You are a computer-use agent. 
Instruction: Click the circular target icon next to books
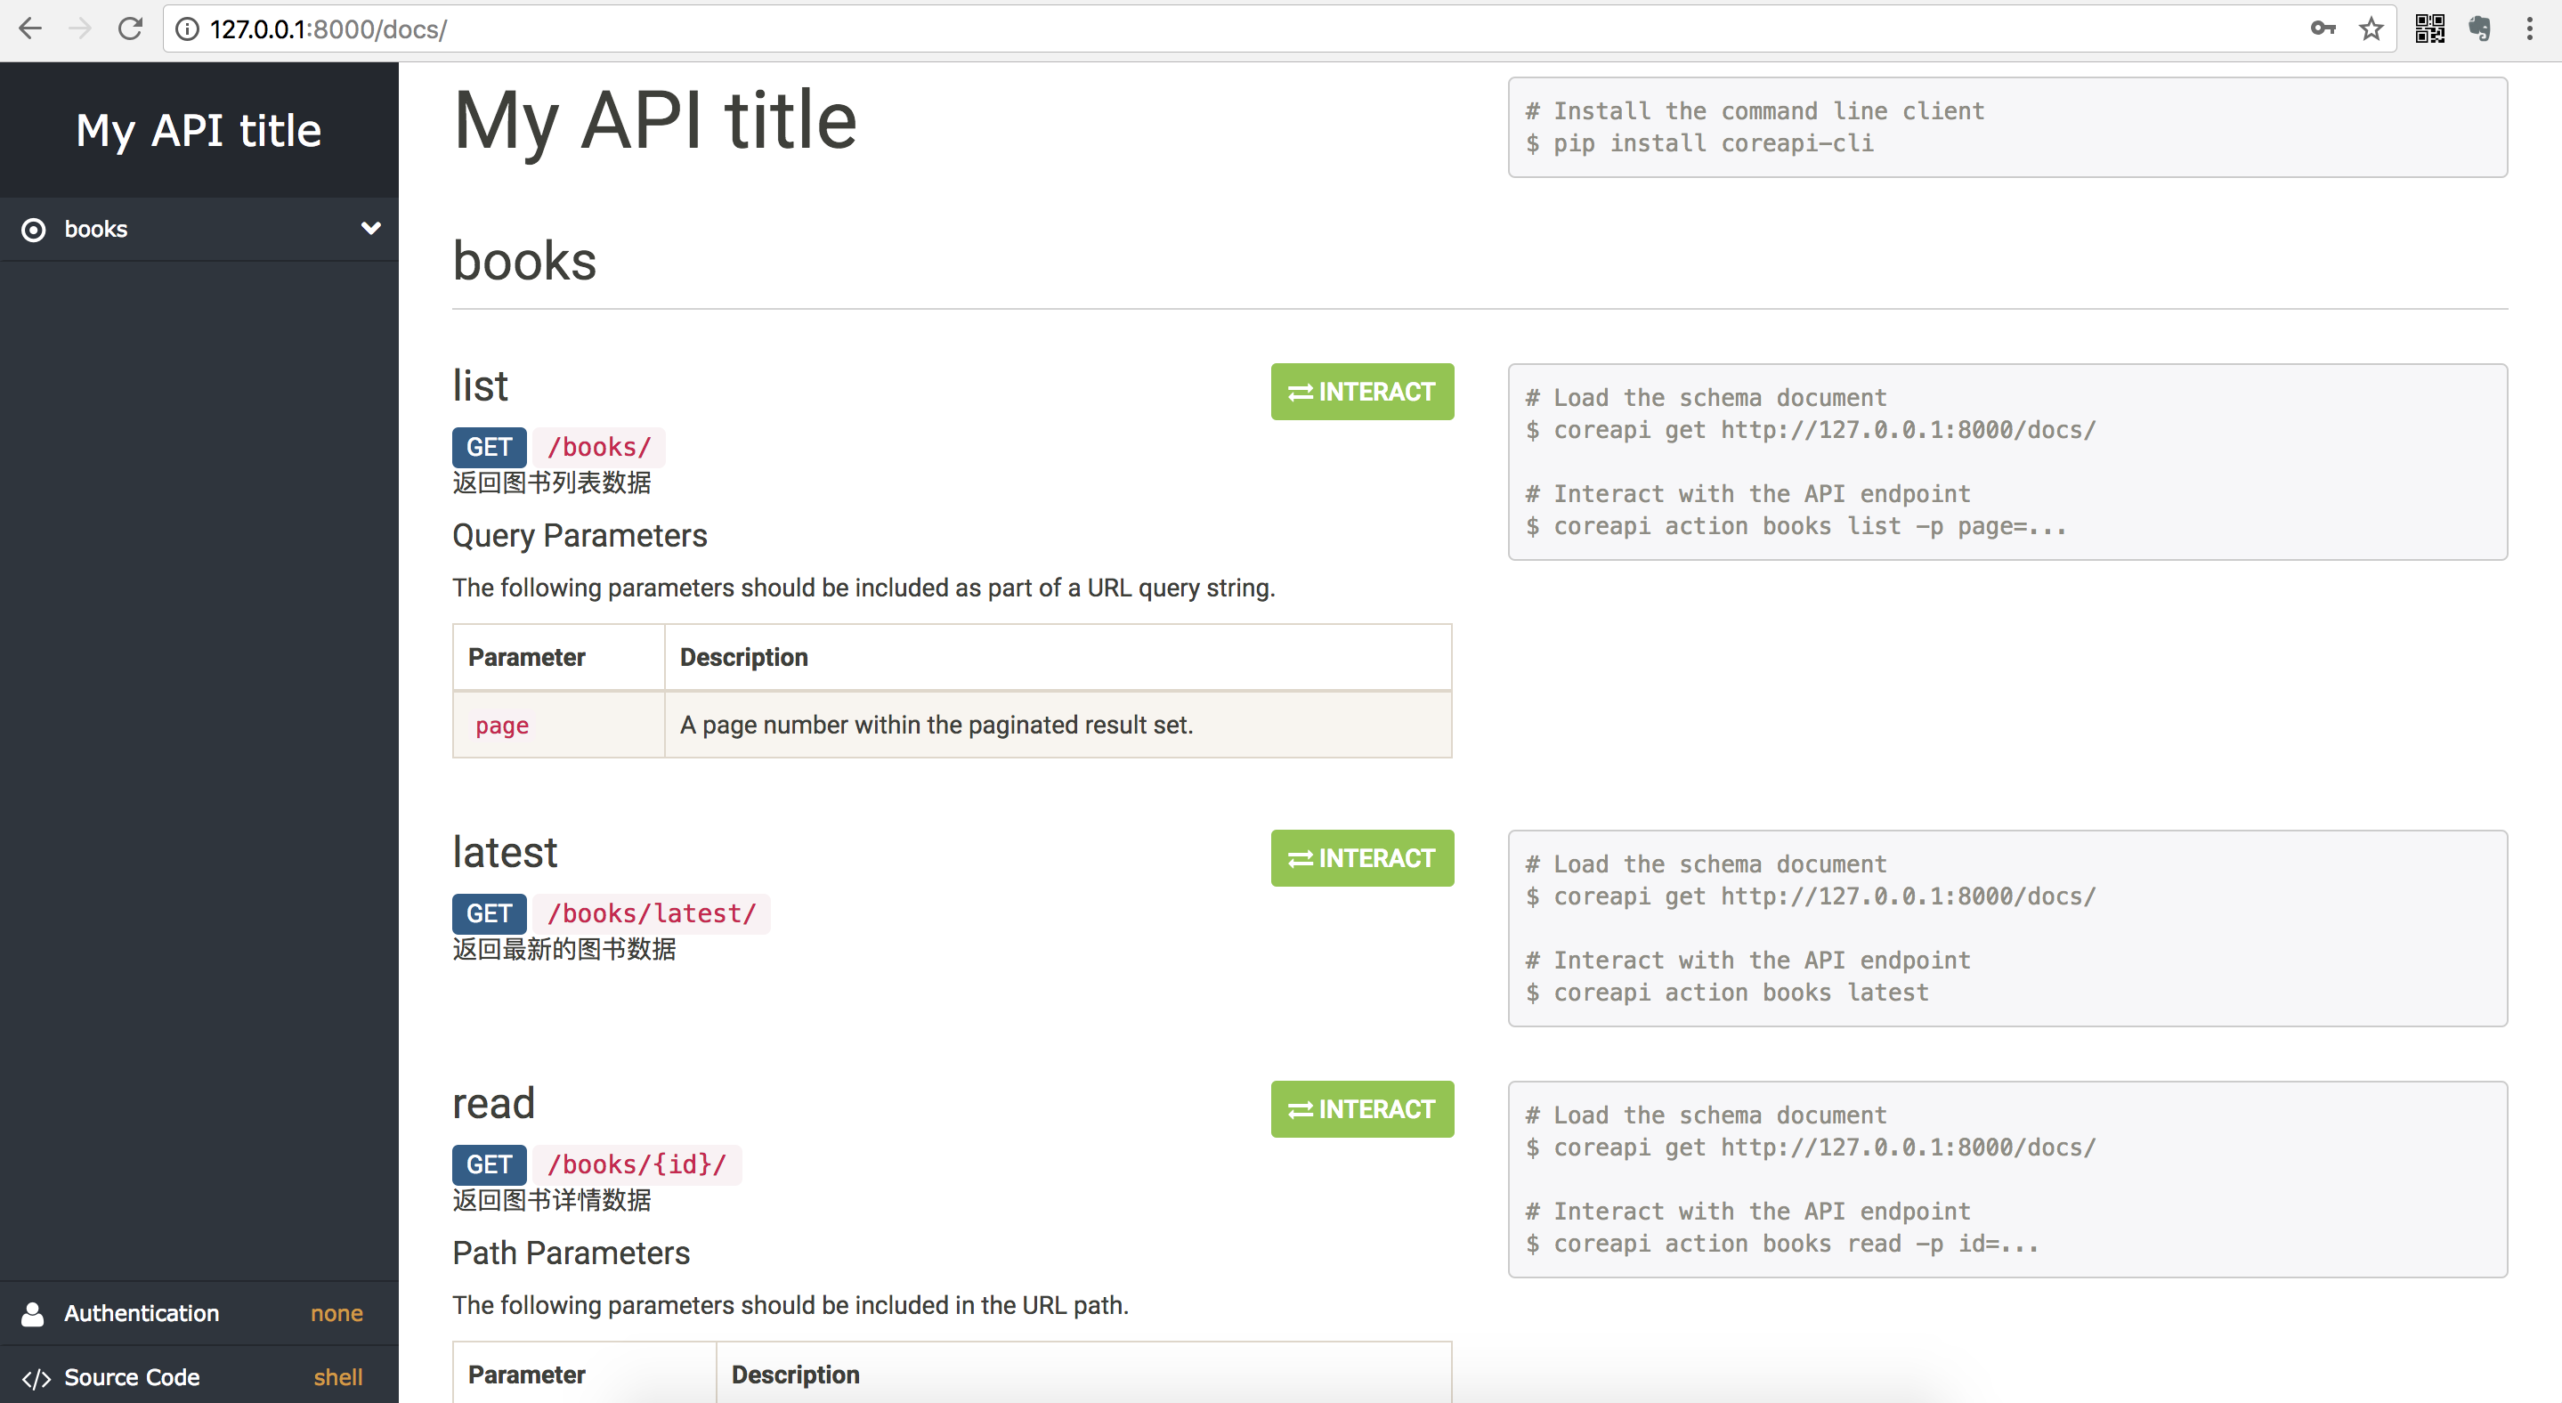[x=36, y=226]
